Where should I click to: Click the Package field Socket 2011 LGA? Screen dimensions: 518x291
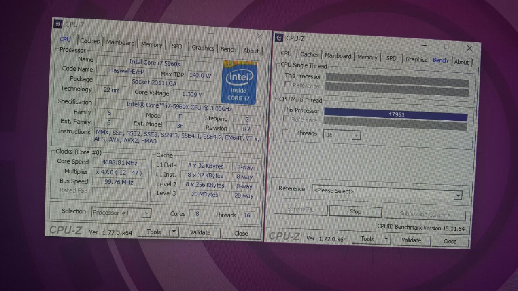click(154, 82)
